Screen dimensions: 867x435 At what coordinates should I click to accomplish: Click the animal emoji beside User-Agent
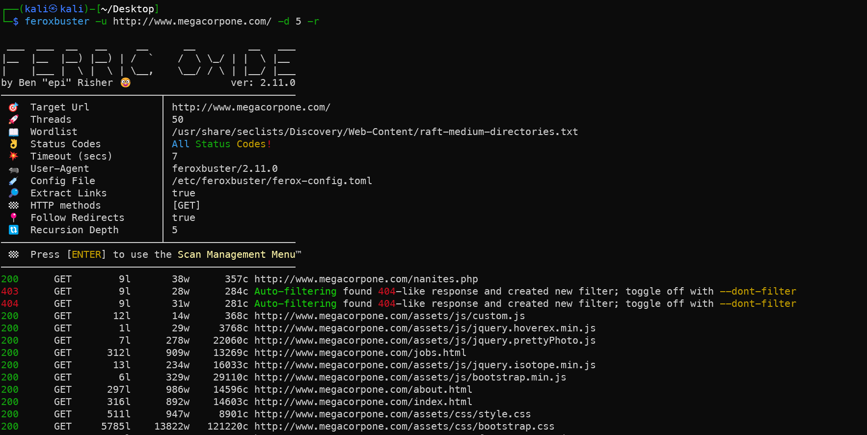(14, 169)
